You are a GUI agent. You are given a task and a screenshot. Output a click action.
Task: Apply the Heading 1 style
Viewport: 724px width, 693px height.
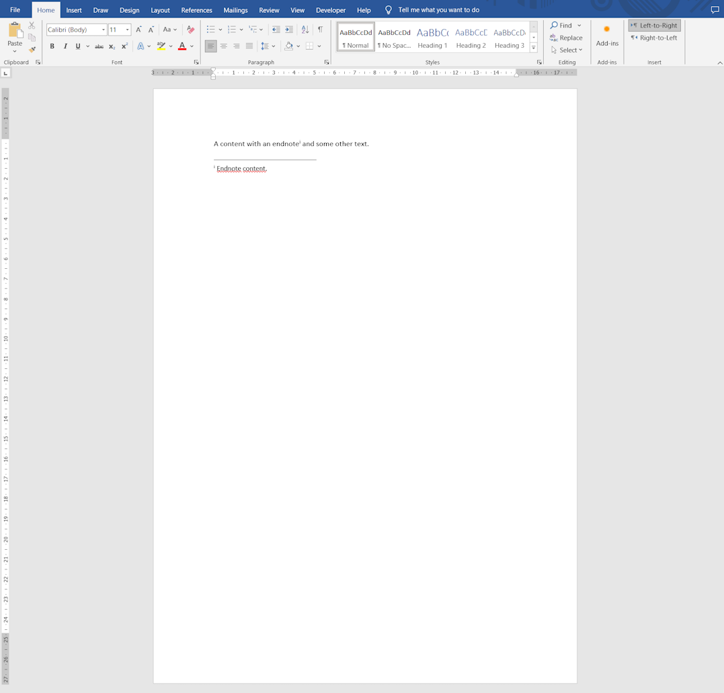[433, 37]
